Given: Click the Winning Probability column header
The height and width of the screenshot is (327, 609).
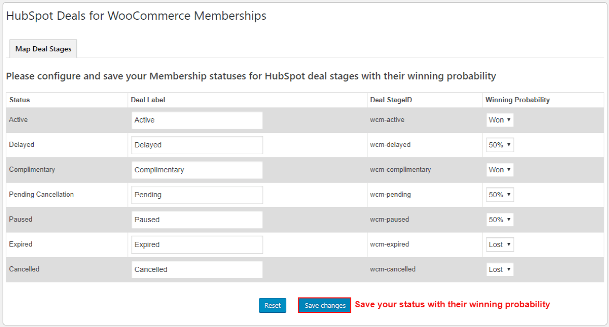Looking at the screenshot, I should pyautogui.click(x=518, y=100).
